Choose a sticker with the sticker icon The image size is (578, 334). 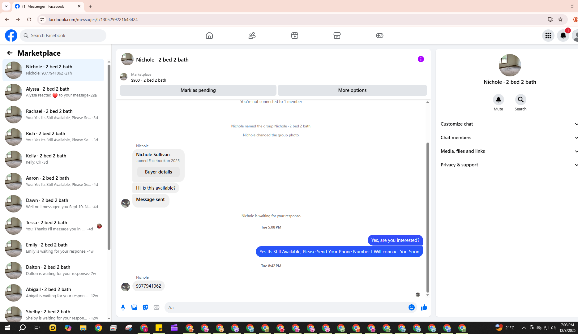tap(145, 307)
